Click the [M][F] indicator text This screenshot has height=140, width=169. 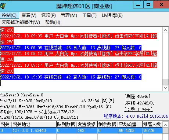point(108,101)
